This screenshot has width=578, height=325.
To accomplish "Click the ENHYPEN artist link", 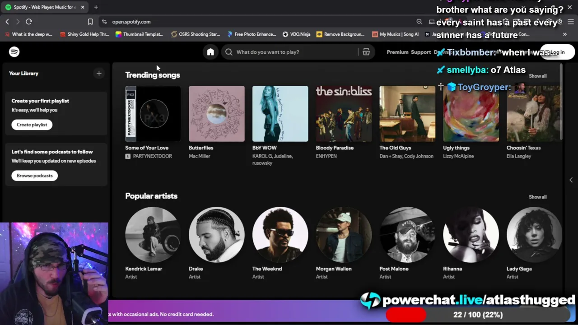I will (326, 156).
